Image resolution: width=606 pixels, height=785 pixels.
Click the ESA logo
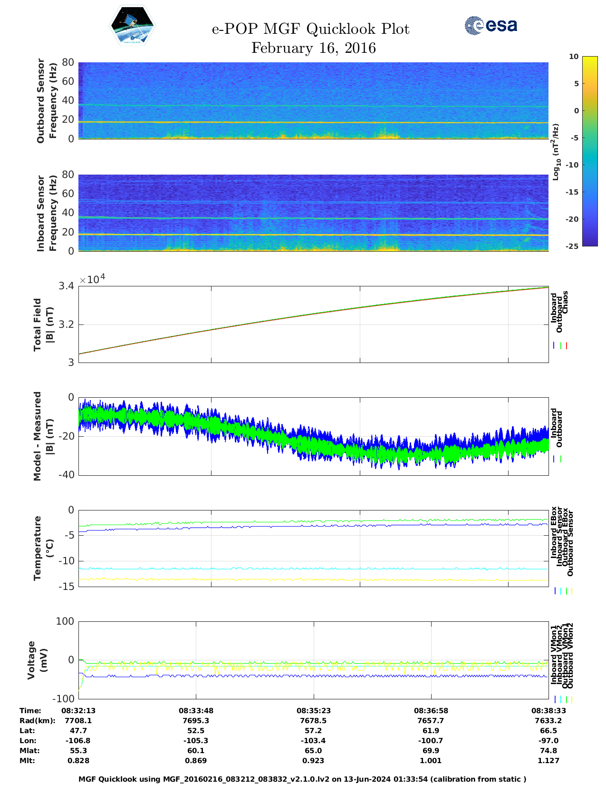[491, 25]
